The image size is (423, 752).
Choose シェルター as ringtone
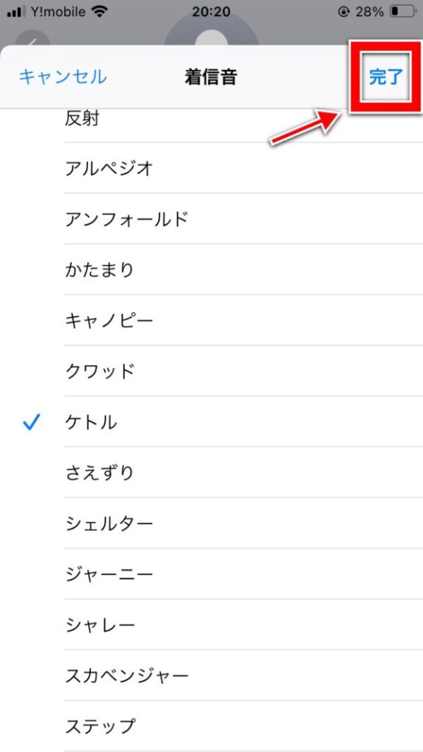(x=211, y=523)
